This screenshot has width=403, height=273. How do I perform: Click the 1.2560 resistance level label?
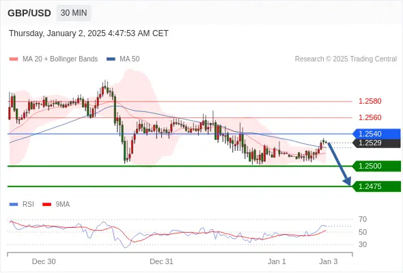click(370, 117)
